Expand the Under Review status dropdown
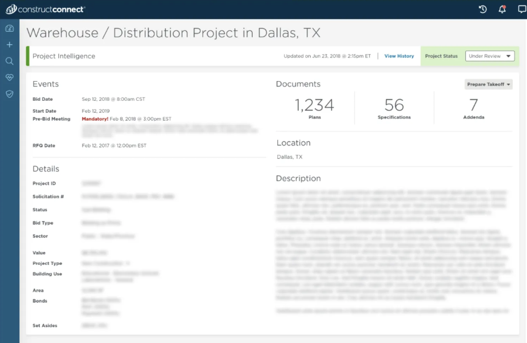The image size is (527, 343). point(489,56)
